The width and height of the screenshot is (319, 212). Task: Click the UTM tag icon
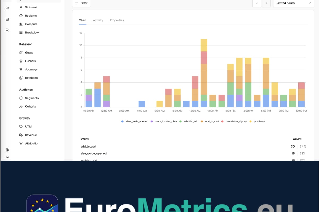(x=21, y=127)
